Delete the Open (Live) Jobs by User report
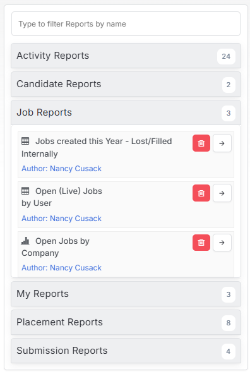 click(x=201, y=193)
